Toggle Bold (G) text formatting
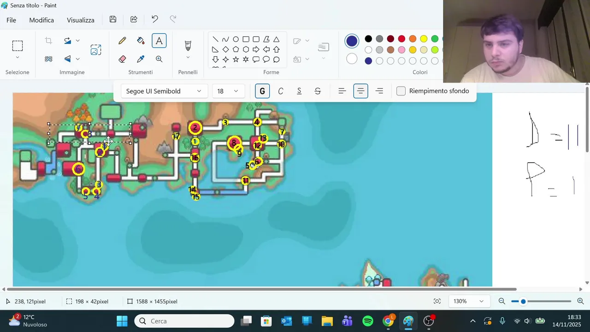Viewport: 590px width, 332px height. pyautogui.click(x=262, y=91)
